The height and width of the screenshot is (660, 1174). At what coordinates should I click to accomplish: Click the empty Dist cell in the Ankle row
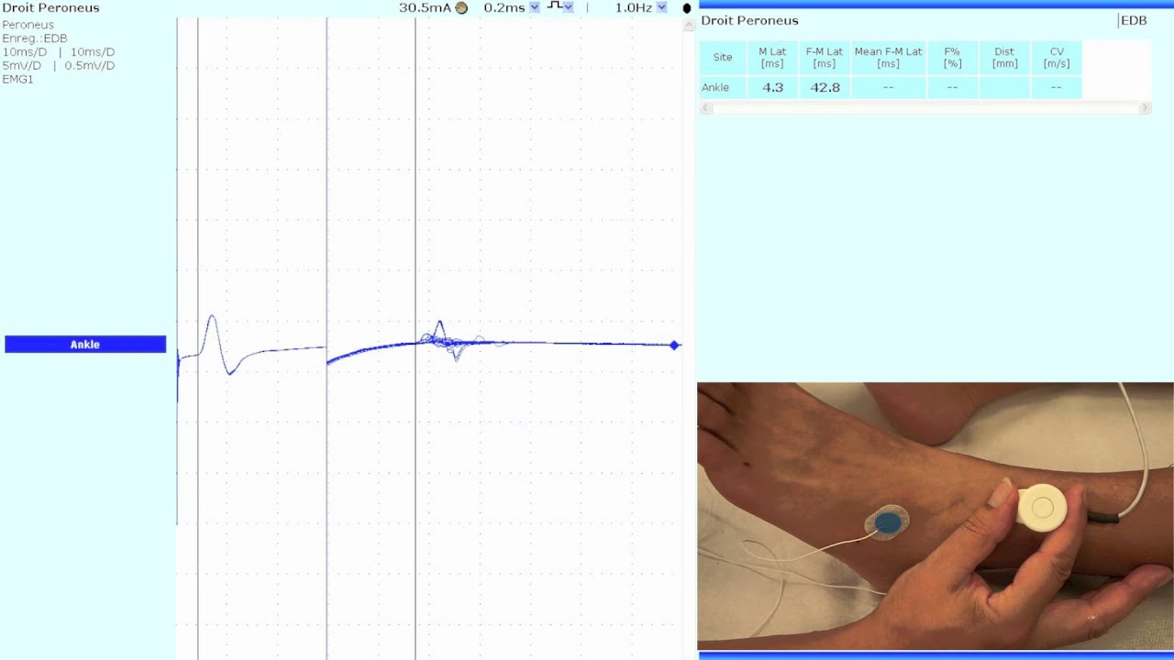(x=1004, y=87)
